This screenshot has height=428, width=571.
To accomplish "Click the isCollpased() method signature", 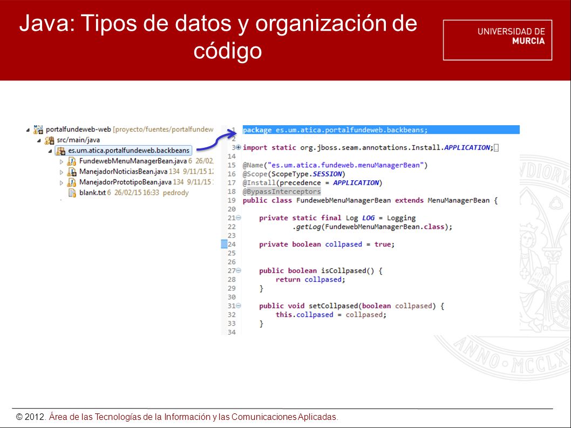I will point(321,270).
